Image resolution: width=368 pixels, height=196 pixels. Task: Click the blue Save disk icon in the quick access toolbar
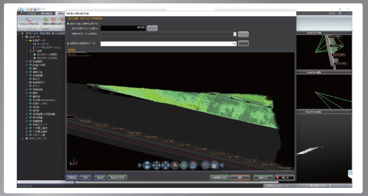(35, 9)
